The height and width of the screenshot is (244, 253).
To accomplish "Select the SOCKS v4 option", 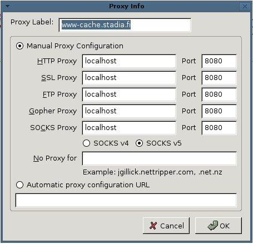I will [86, 143].
